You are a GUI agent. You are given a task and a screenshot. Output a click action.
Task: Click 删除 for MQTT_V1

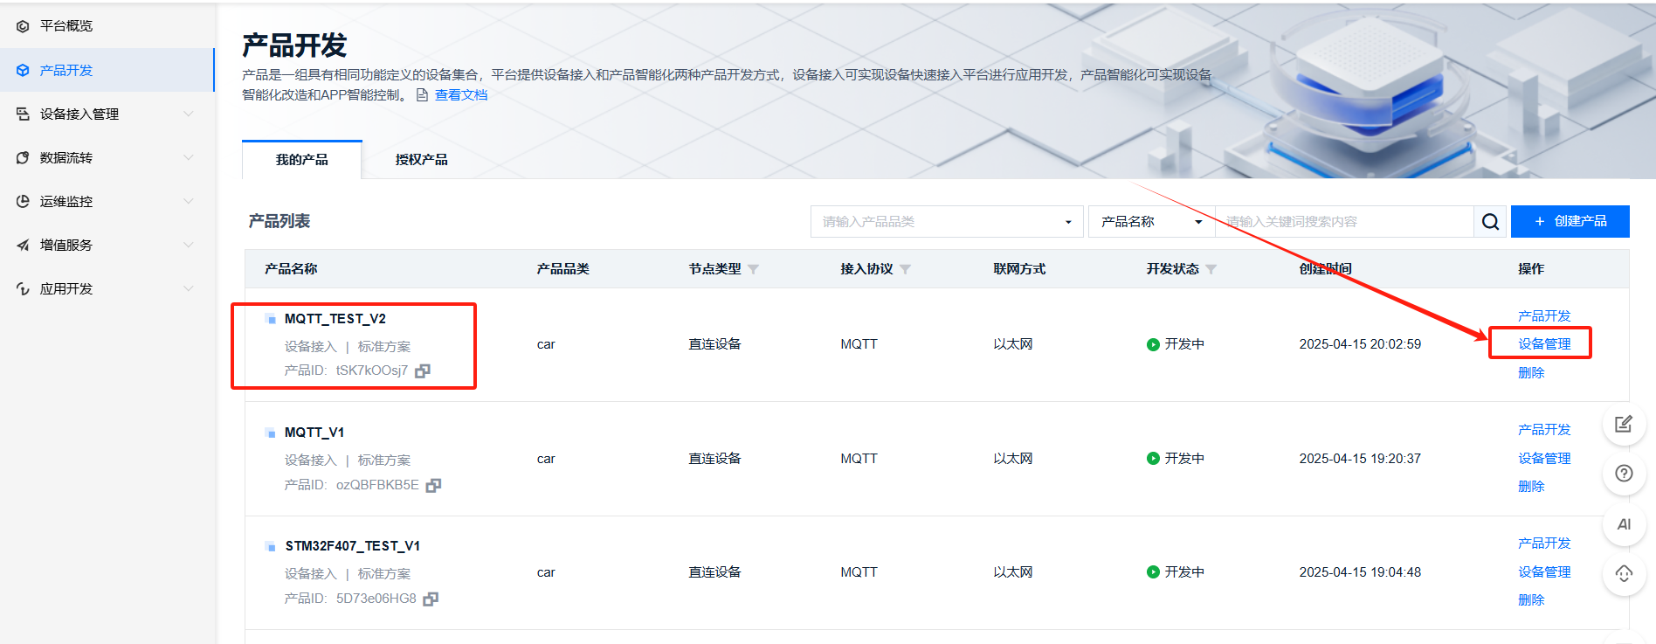[x=1531, y=486]
